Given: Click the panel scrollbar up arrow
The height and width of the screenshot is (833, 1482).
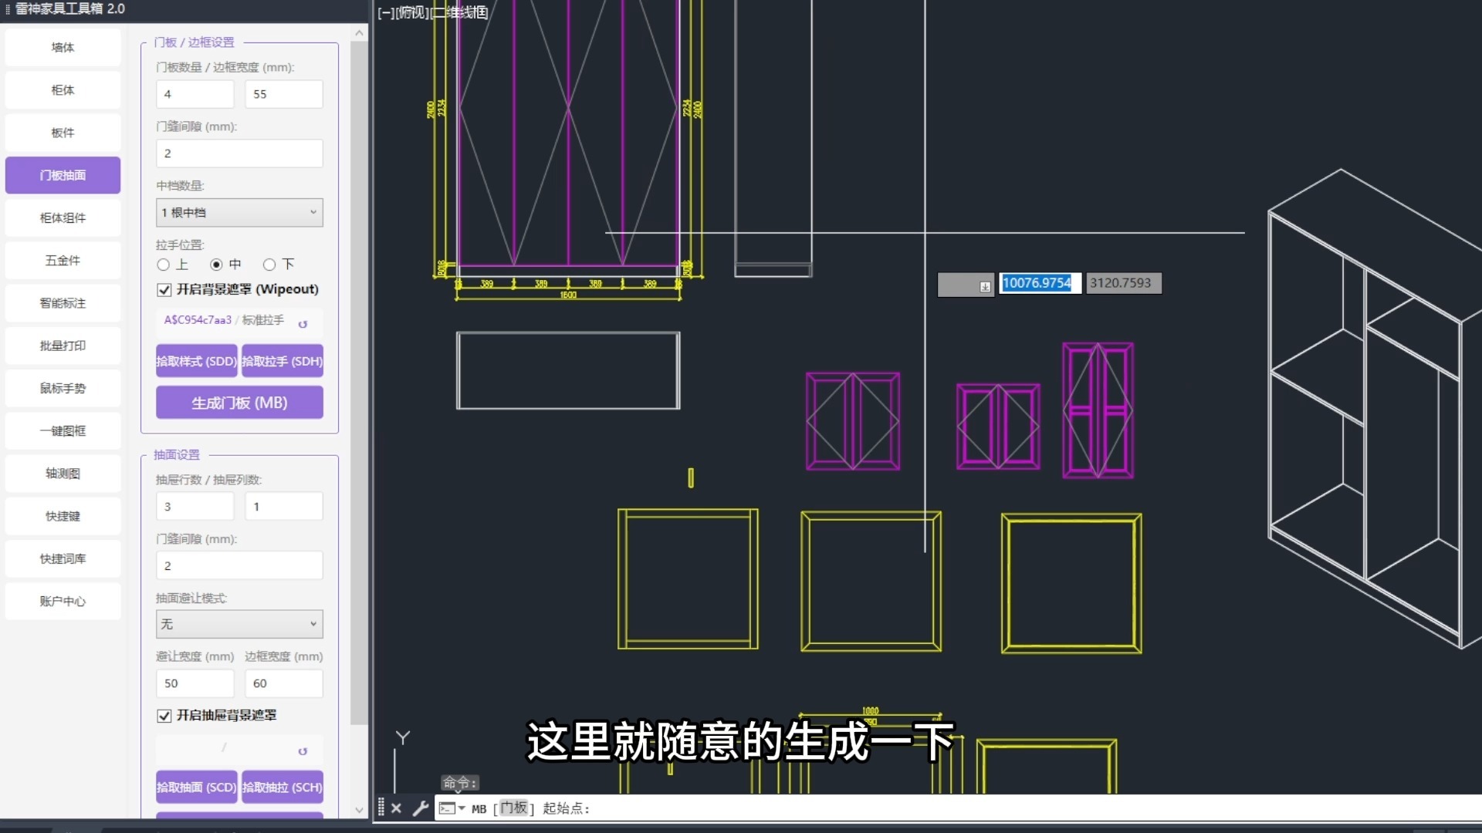Looking at the screenshot, I should point(359,33).
